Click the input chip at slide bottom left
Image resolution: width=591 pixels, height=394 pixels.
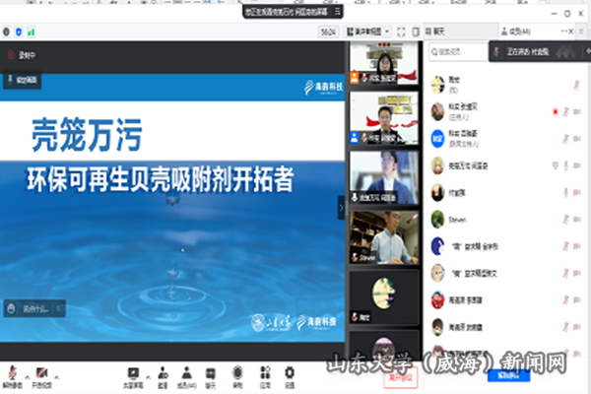[34, 308]
